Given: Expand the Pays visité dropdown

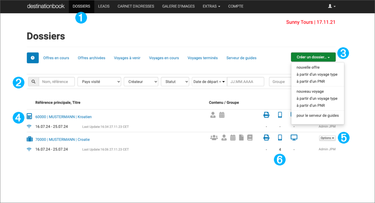Looking at the screenshot, I should 99,82.
